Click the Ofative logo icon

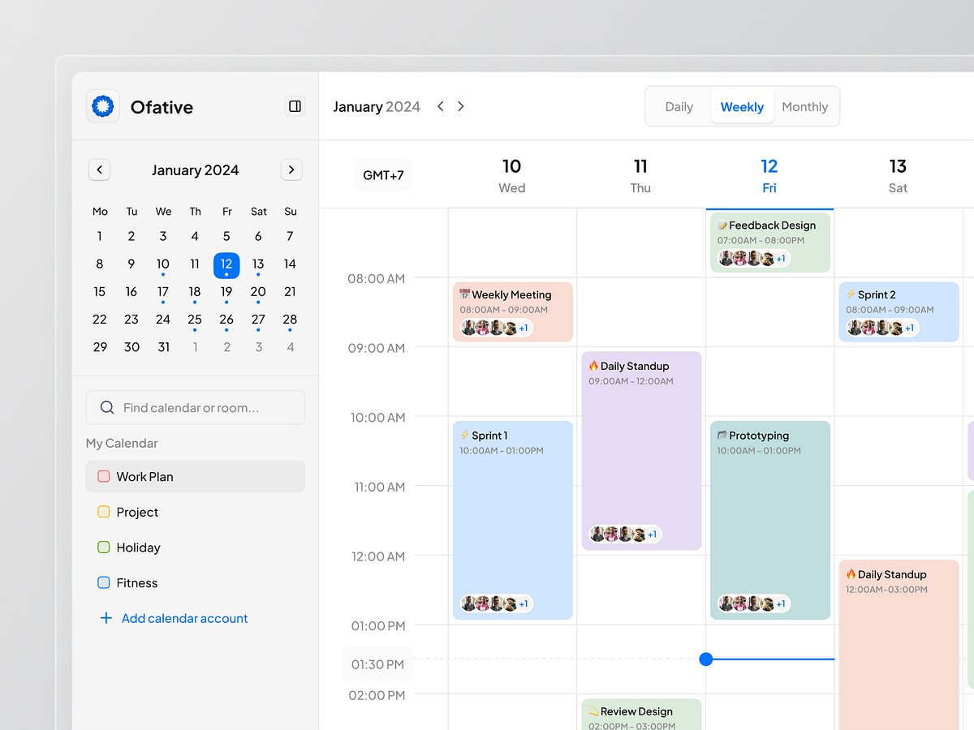tap(102, 105)
